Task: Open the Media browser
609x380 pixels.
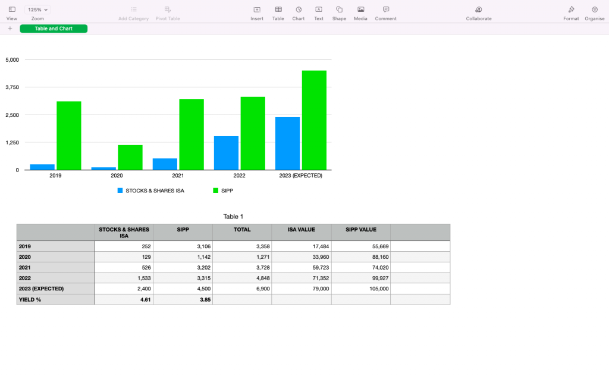Action: pyautogui.click(x=360, y=10)
